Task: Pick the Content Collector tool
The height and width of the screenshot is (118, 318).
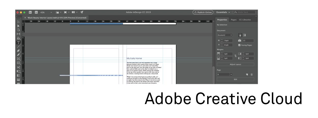Action: [18, 38]
